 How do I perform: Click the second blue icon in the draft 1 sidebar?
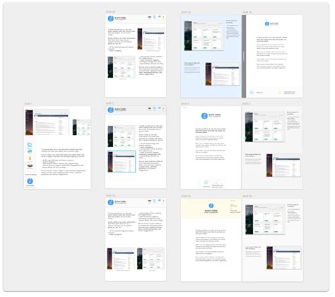click(x=30, y=151)
